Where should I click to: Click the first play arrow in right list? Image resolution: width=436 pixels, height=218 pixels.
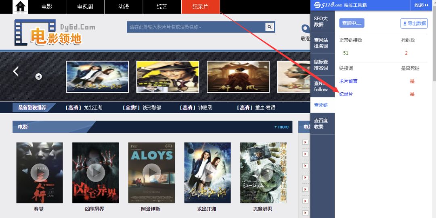[x=305, y=142]
